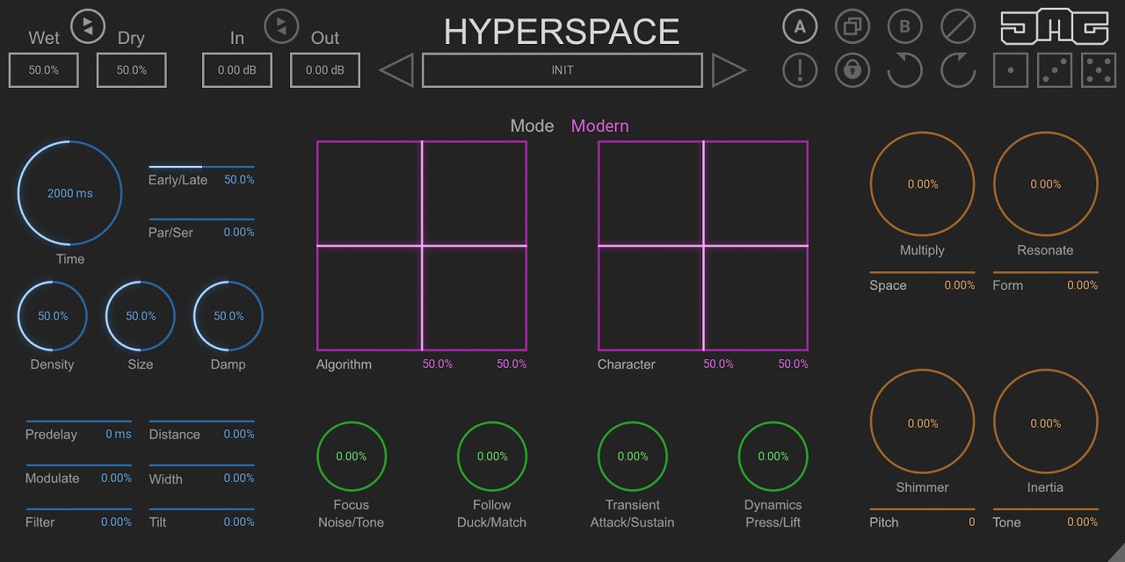Click the Early/Late slider bar
1125x562 pixels.
(201, 167)
